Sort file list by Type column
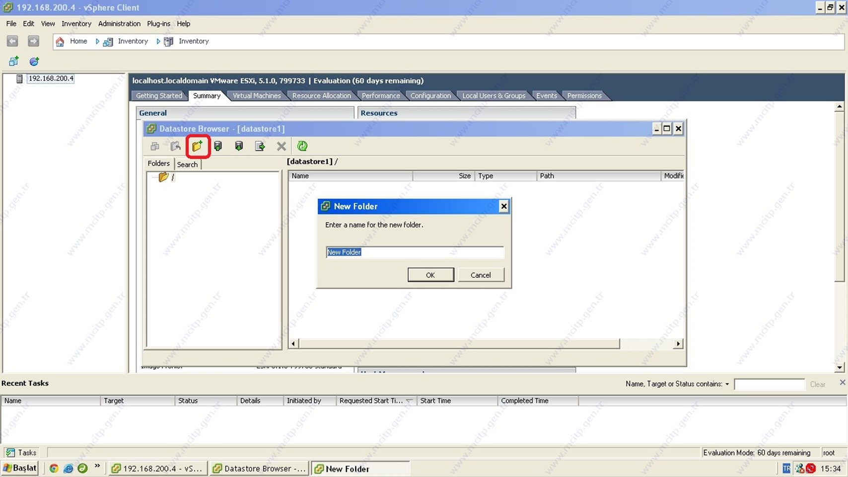The height and width of the screenshot is (477, 848). click(506, 176)
